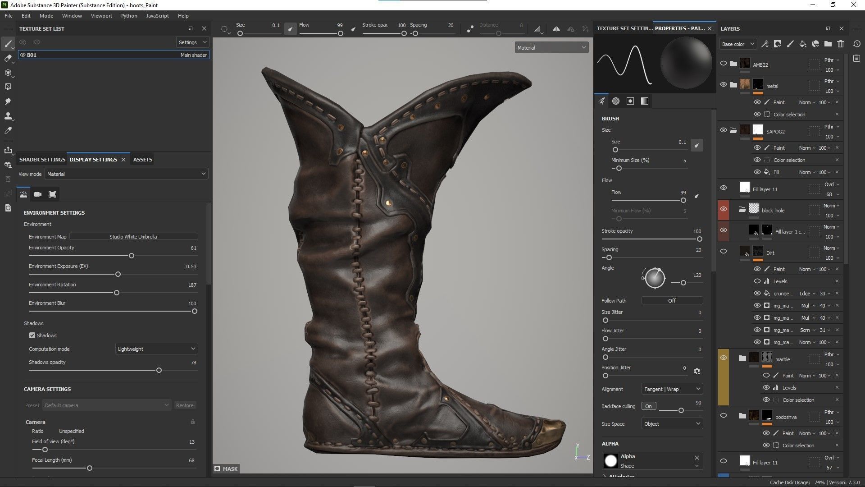Toggle visibility of Dirt layer
Viewport: 865px width, 487px height.
[x=724, y=252]
